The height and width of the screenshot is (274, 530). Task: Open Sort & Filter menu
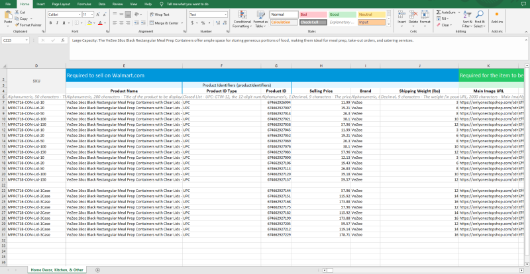[468, 19]
